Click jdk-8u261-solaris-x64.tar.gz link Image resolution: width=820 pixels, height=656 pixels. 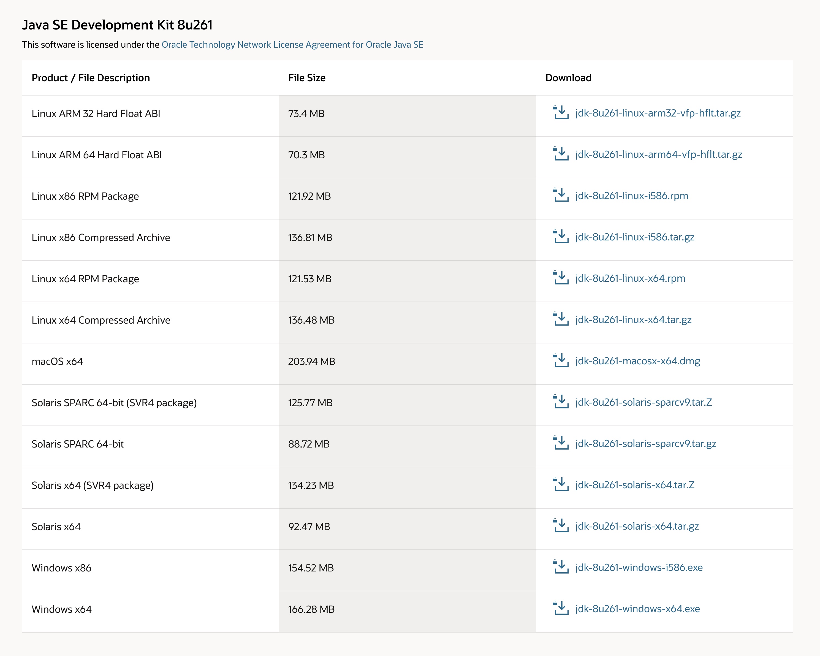pyautogui.click(x=637, y=526)
